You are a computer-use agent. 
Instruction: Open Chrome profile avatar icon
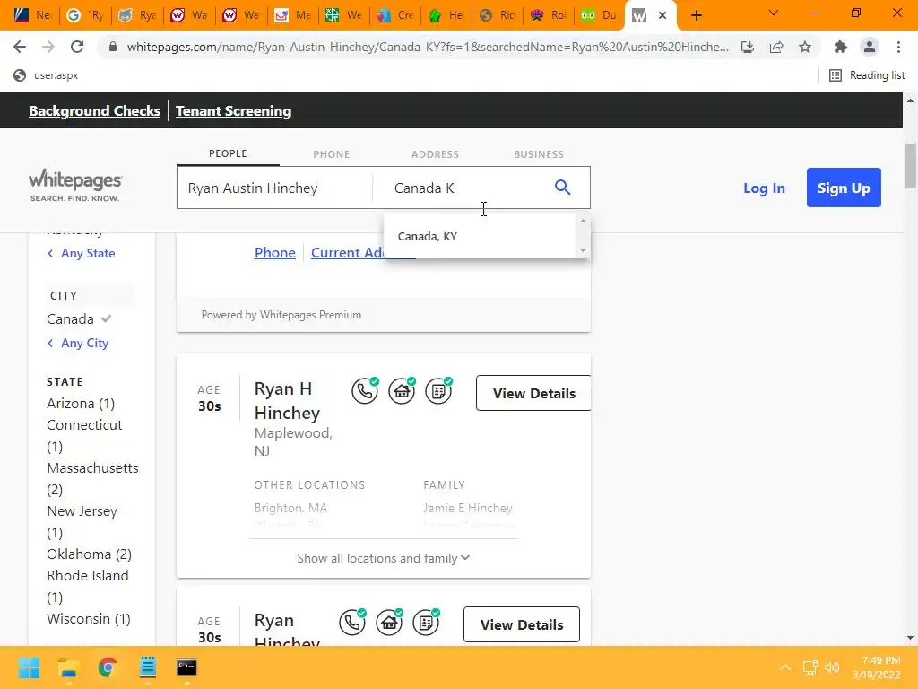coord(870,47)
